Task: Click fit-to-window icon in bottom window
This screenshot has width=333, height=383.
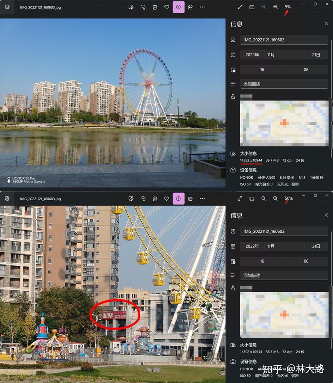Action: [x=252, y=199]
